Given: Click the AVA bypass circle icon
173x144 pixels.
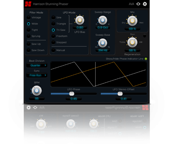Looking at the screenshot, I should pyautogui.click(x=138, y=4).
